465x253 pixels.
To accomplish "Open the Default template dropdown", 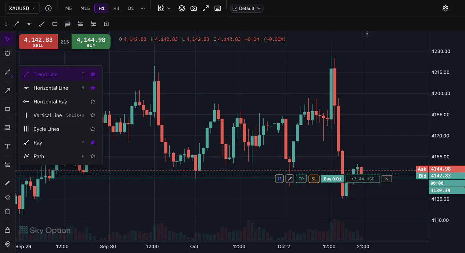I will (x=247, y=8).
